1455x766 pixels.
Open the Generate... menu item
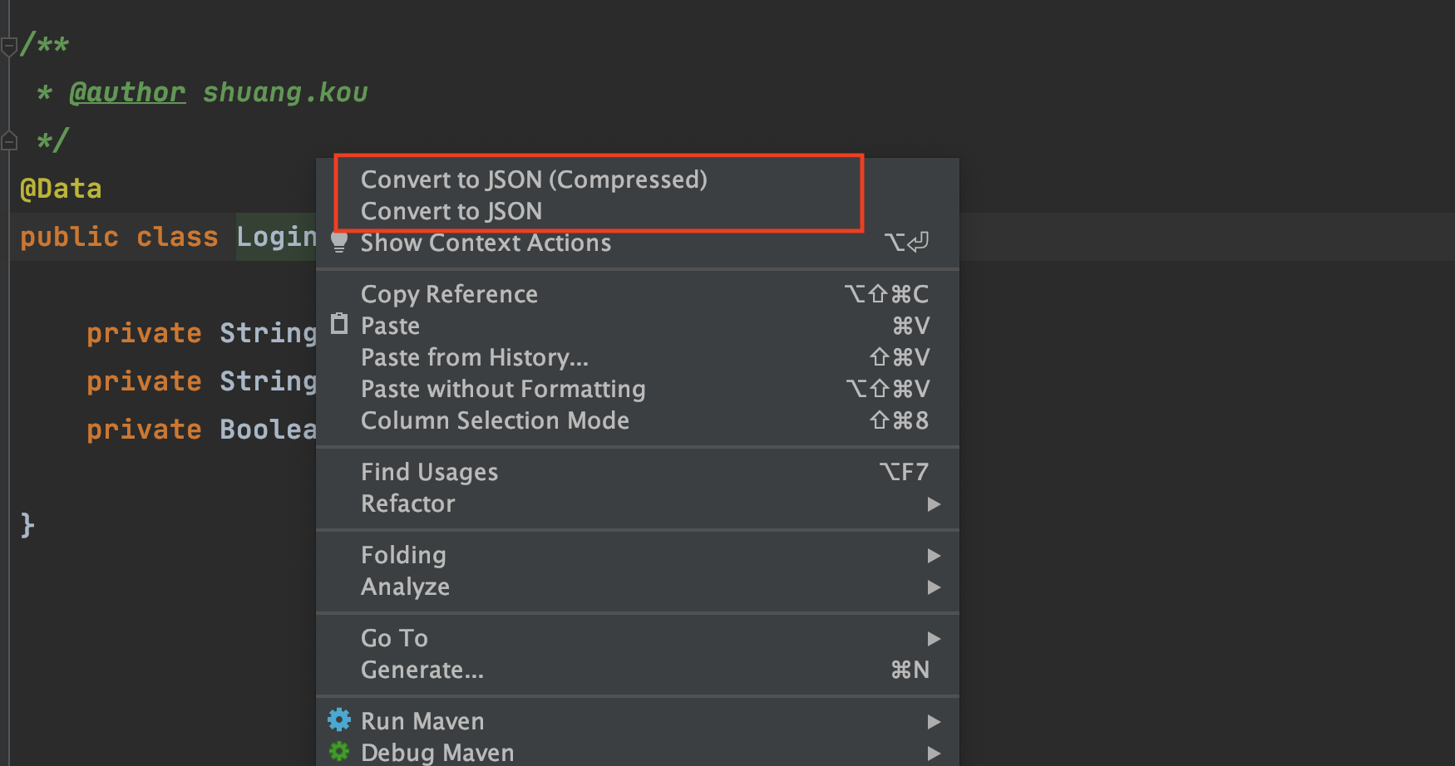coord(422,670)
